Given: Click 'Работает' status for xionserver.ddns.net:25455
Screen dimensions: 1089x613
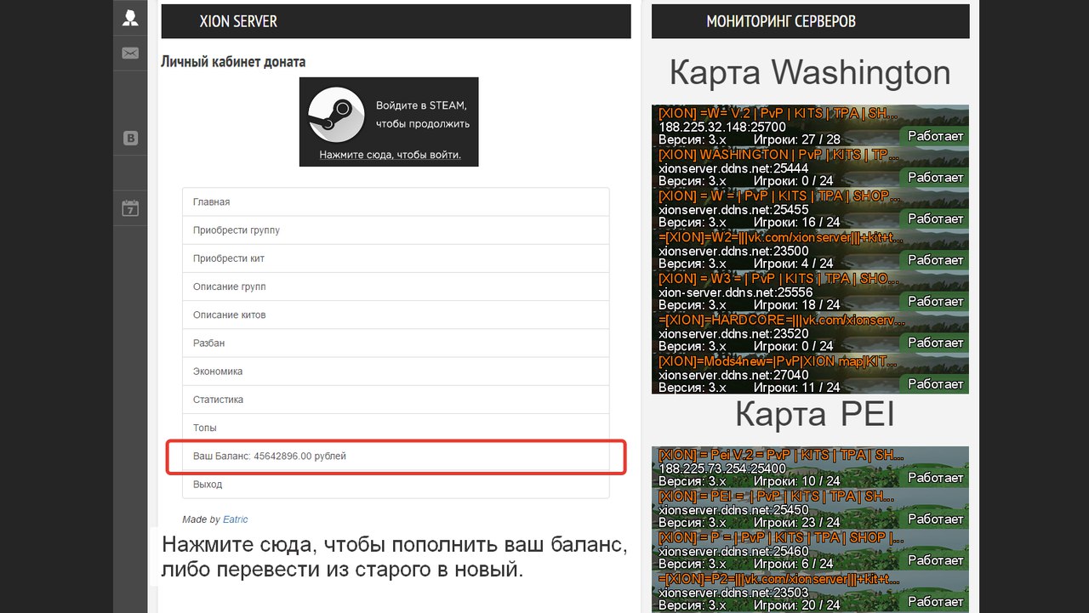Looking at the screenshot, I should tap(935, 219).
